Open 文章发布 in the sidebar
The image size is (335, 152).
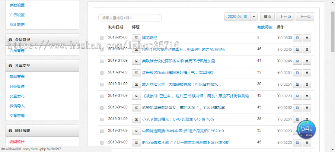17,96
